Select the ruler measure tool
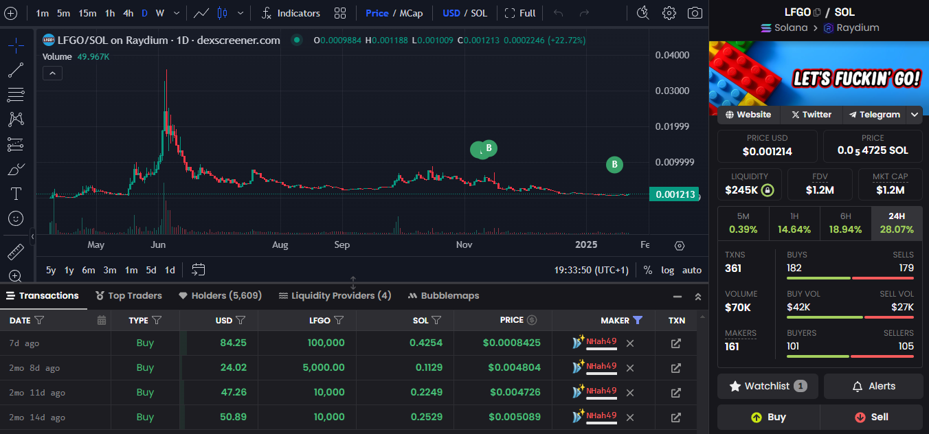Viewport: 929px width, 434px height. point(16,252)
